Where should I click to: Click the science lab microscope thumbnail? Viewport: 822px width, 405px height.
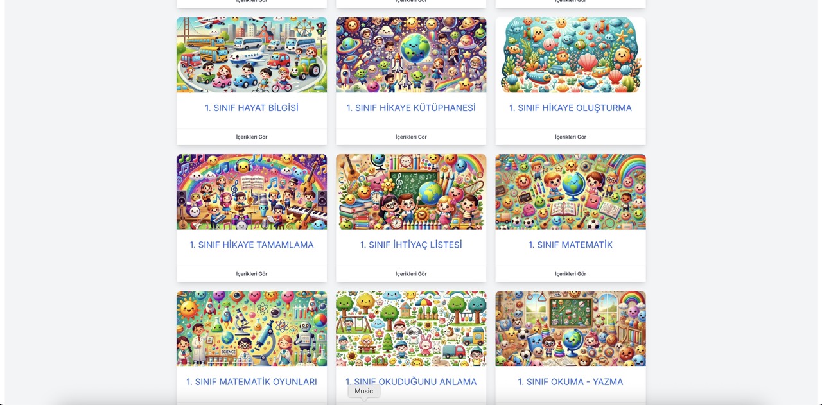pos(252,329)
